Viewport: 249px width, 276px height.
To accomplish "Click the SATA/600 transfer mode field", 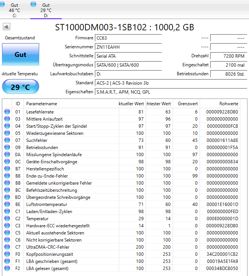I will [x=128, y=65].
